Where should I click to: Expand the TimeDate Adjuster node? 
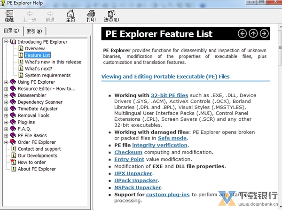pyautogui.click(x=6, y=109)
